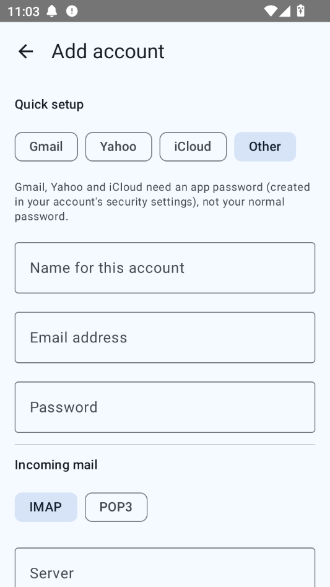Focus the Name for this account field
Viewport: 330px width, 587px height.
pos(165,267)
